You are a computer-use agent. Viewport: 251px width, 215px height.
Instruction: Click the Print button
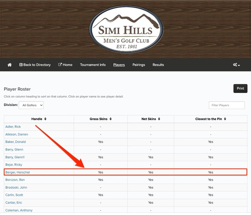coord(240,88)
